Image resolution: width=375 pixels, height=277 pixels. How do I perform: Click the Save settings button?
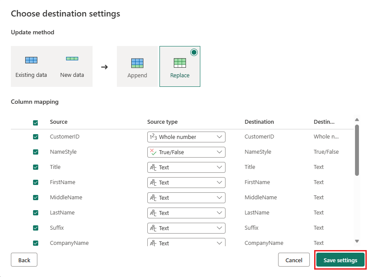tap(340, 260)
